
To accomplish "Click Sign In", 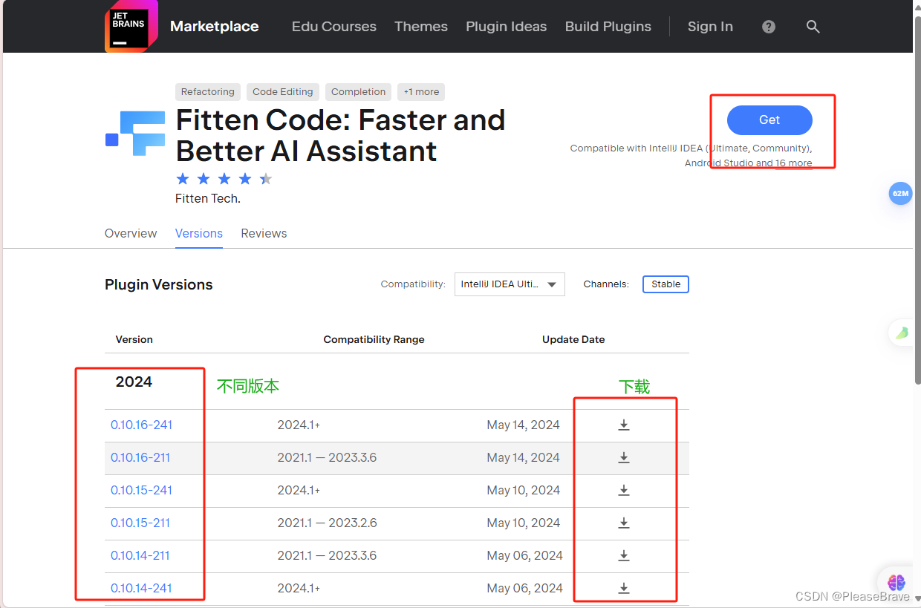I will [710, 27].
